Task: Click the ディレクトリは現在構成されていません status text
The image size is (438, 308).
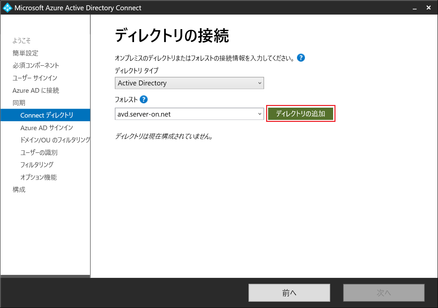Action: tap(164, 136)
